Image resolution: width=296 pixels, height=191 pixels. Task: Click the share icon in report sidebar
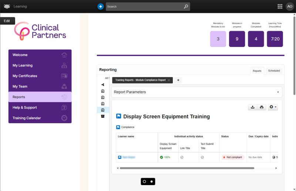[102, 85]
